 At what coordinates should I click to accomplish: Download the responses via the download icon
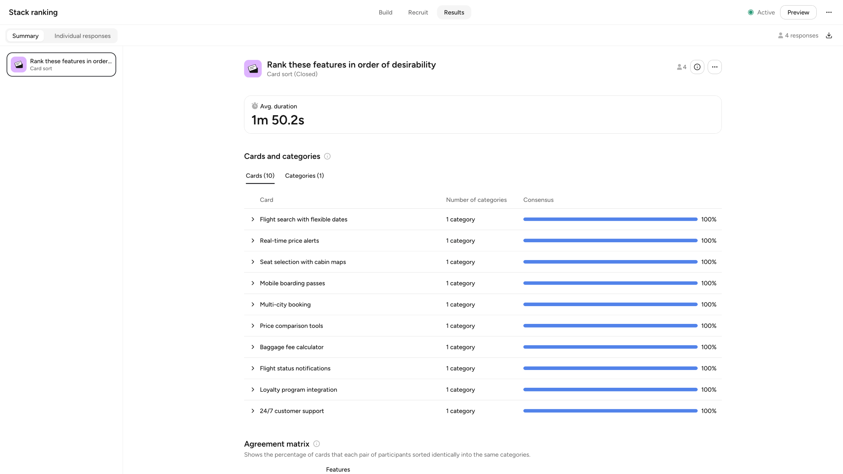pyautogui.click(x=829, y=36)
